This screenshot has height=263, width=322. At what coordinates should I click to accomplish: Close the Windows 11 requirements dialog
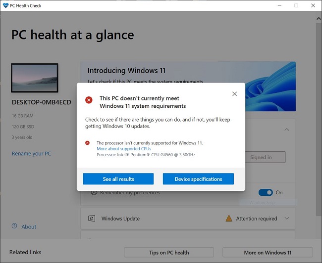pyautogui.click(x=234, y=94)
